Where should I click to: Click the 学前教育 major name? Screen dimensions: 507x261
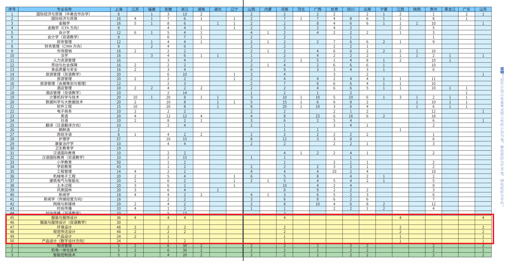(64, 167)
